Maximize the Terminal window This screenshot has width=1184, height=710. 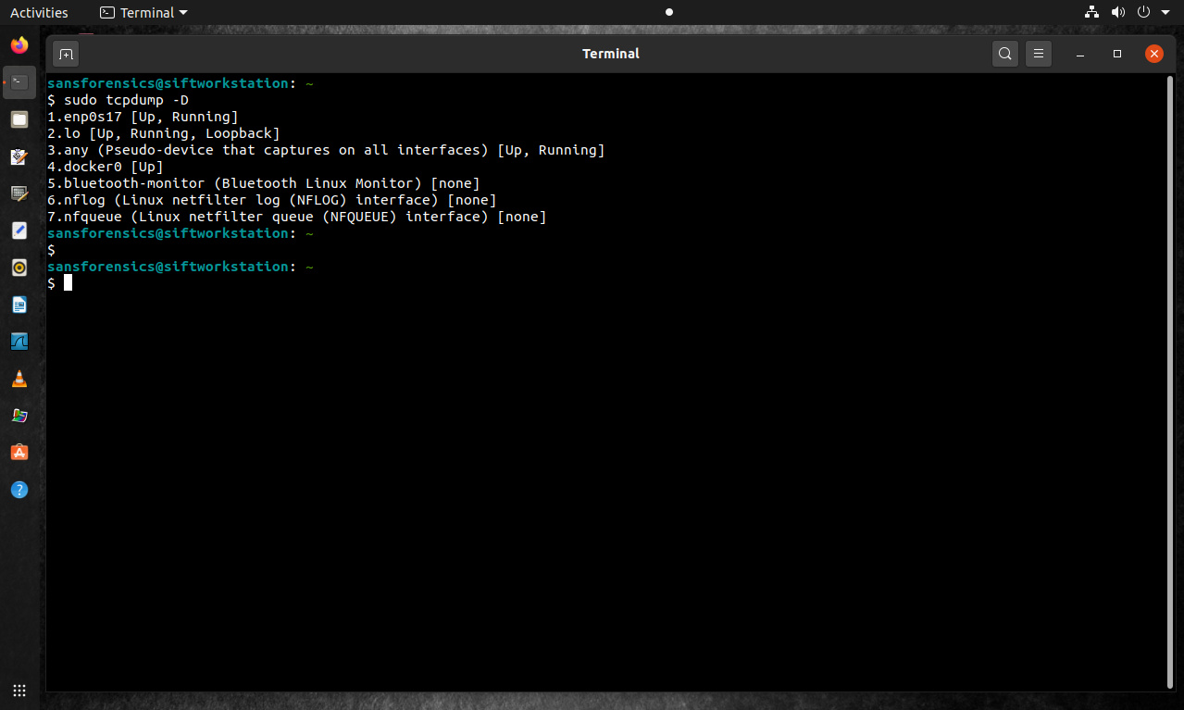point(1117,54)
